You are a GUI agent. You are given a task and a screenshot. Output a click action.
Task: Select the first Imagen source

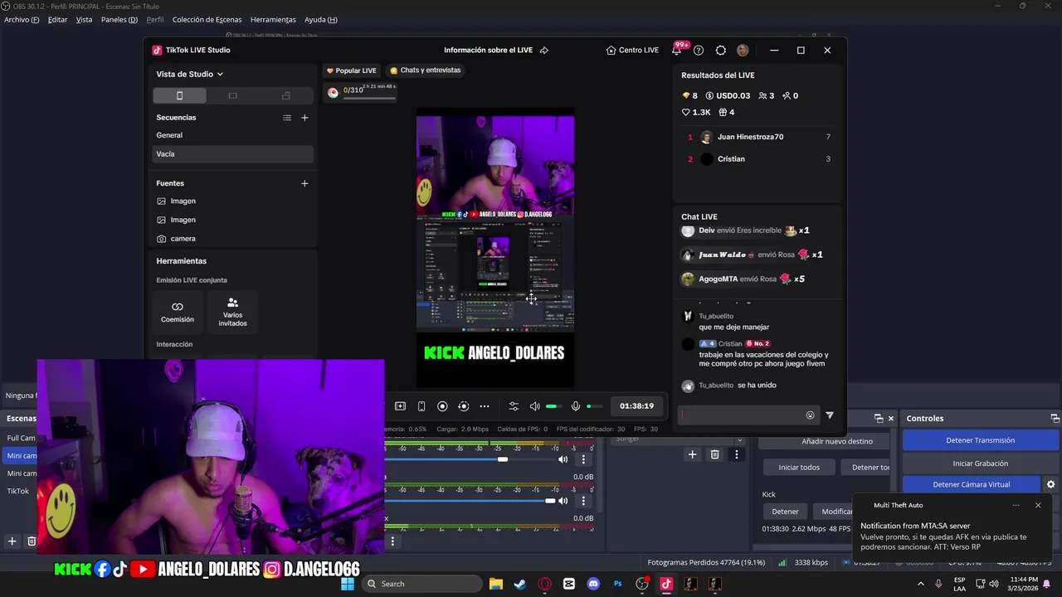(232, 201)
